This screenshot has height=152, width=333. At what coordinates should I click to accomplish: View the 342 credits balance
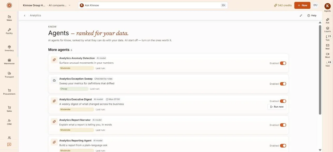coord(283,5)
